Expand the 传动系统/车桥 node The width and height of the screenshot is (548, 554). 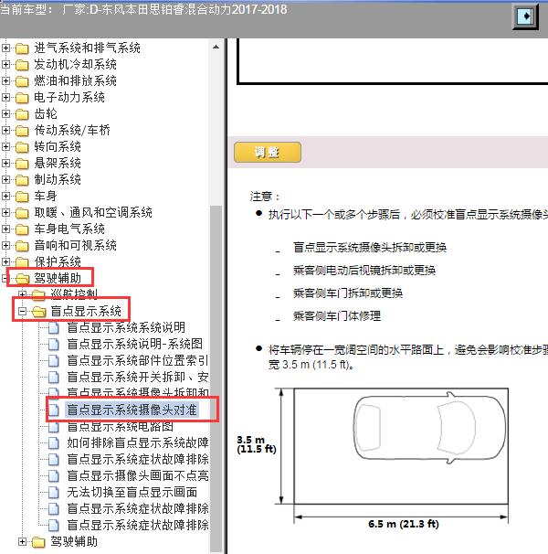tap(5, 130)
